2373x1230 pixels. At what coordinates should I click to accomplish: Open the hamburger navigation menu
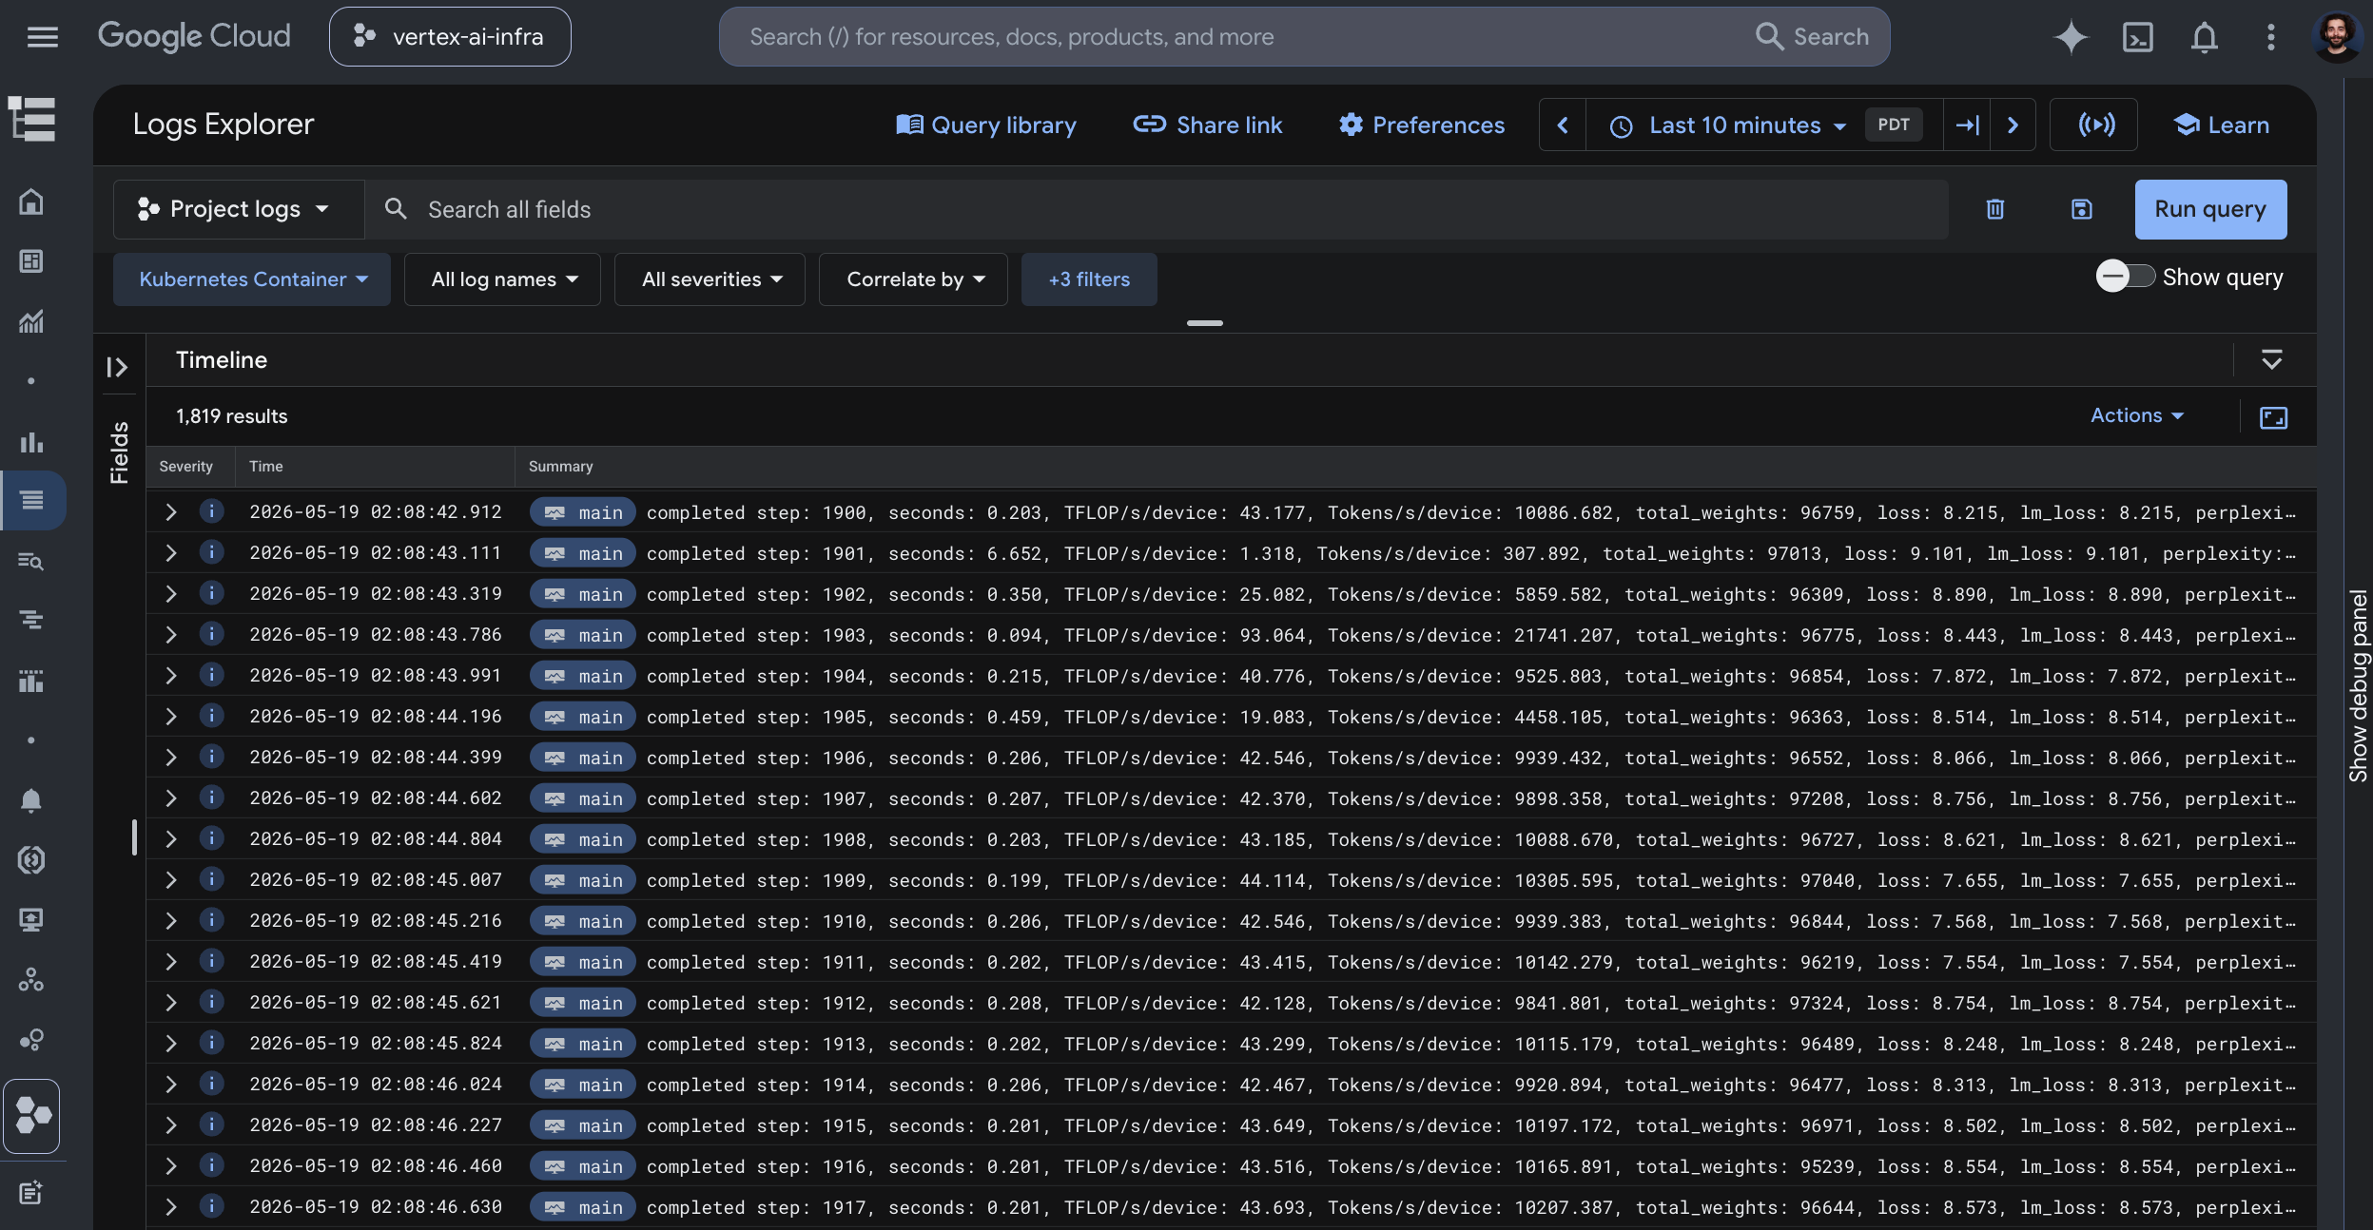point(43,37)
